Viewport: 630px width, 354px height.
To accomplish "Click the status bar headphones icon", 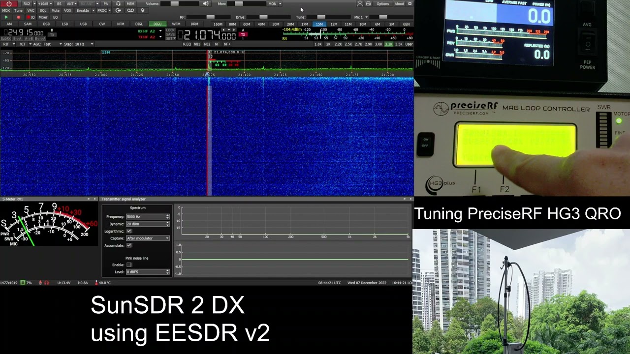I will (46, 283).
